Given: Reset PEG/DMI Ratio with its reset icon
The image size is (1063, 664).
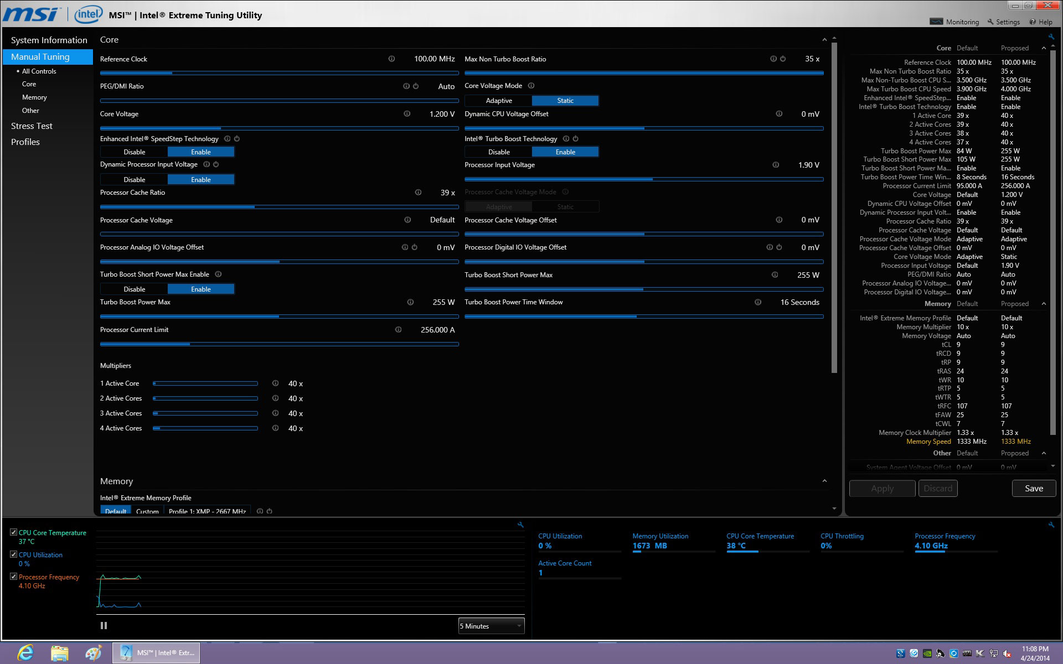Looking at the screenshot, I should pos(416,86).
